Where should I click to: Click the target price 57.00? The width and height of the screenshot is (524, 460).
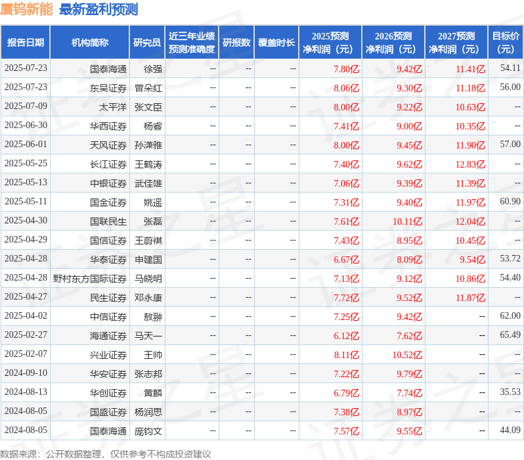510,145
